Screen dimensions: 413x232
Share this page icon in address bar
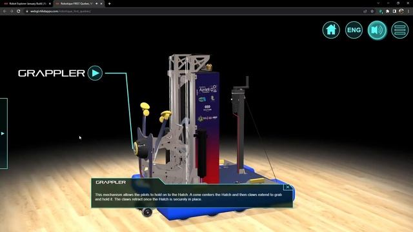(365, 12)
